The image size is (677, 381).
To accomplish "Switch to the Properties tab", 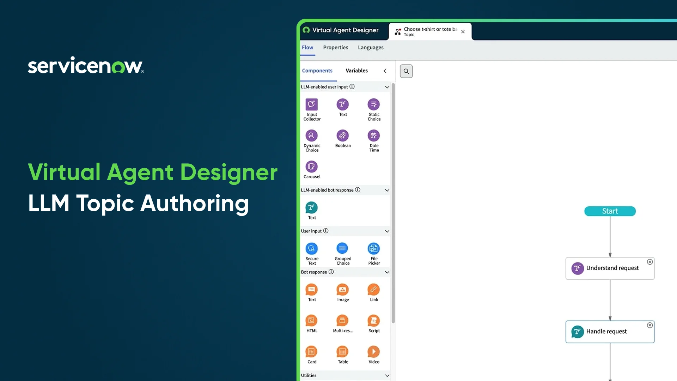I will click(x=335, y=48).
